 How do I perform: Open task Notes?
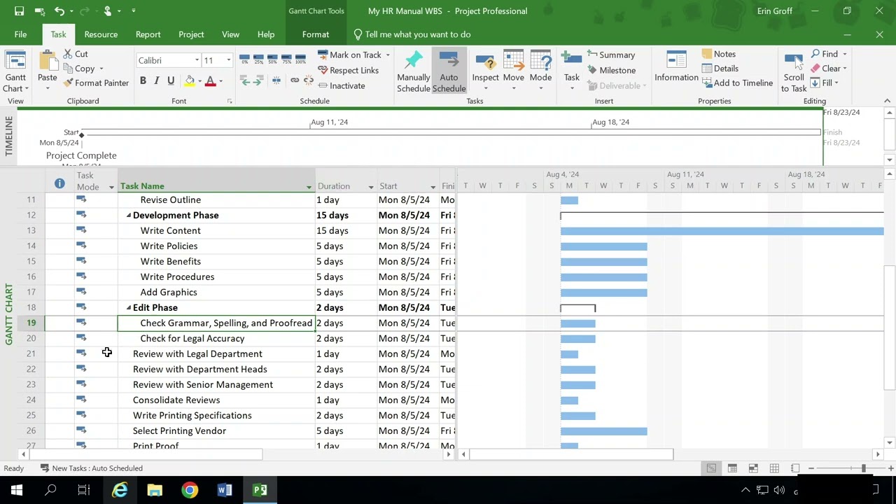click(x=718, y=54)
